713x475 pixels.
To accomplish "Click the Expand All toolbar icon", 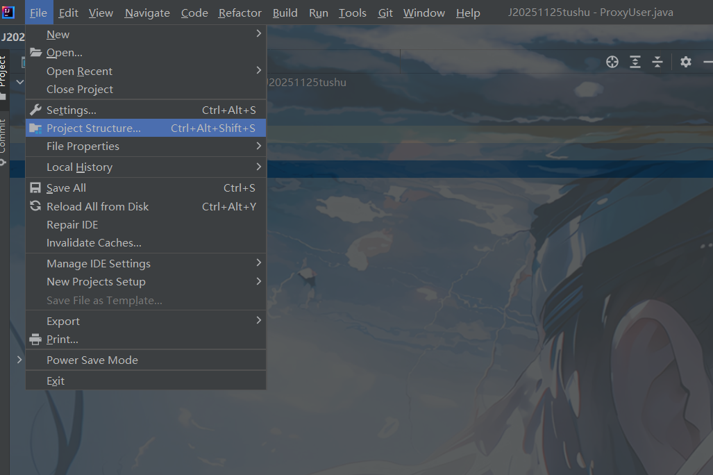I will pyautogui.click(x=635, y=62).
